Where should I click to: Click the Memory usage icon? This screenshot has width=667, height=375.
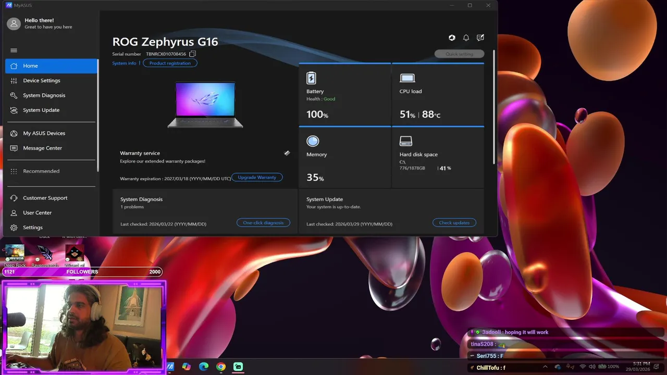click(313, 141)
